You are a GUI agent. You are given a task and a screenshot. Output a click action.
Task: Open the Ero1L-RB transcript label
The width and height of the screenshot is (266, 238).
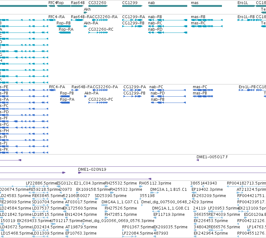click(246, 17)
